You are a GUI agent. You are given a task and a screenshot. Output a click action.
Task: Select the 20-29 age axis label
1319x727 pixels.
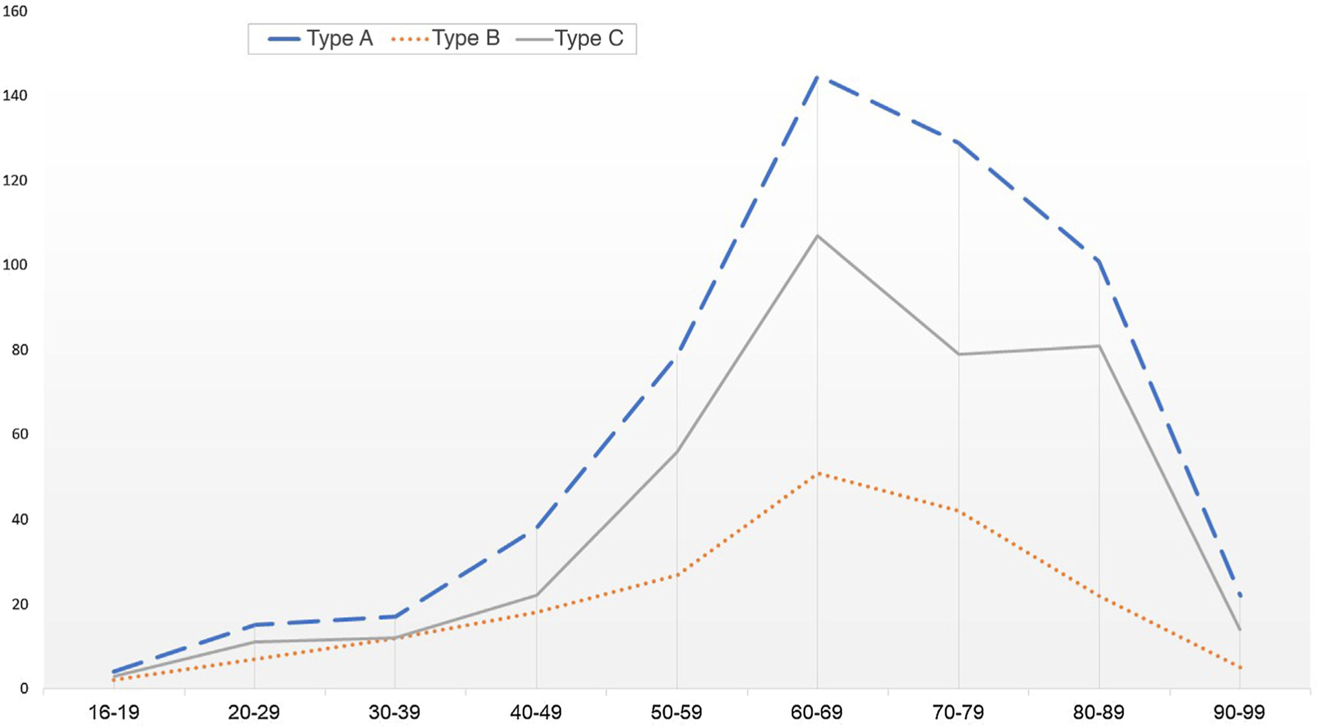coord(254,712)
